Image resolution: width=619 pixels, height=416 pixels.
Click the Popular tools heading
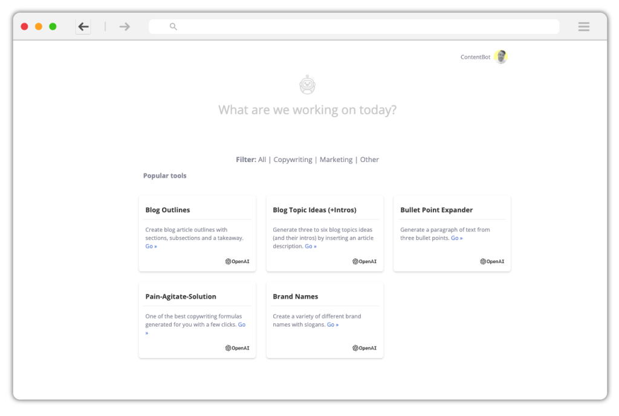point(164,175)
